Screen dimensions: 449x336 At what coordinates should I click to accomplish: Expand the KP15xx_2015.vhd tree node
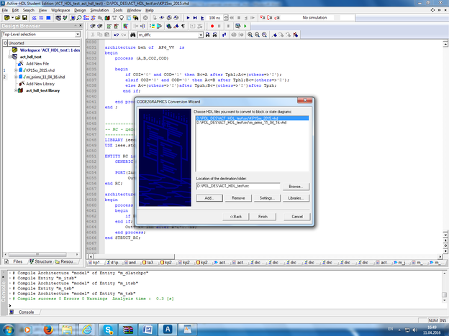[x=15, y=70]
